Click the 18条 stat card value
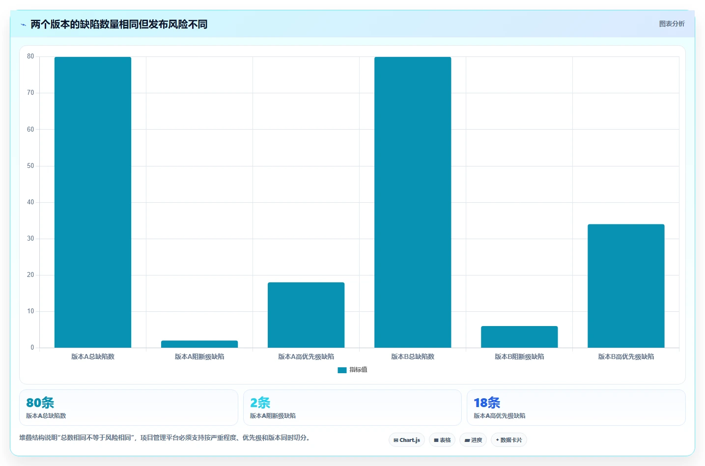 coord(487,403)
